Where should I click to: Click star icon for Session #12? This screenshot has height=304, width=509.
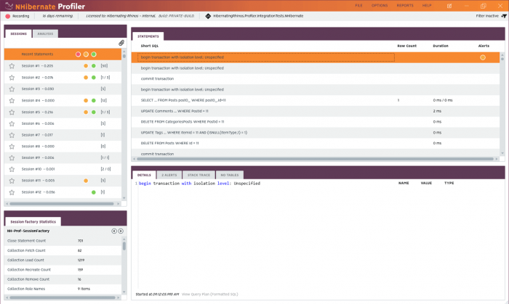coord(12,192)
